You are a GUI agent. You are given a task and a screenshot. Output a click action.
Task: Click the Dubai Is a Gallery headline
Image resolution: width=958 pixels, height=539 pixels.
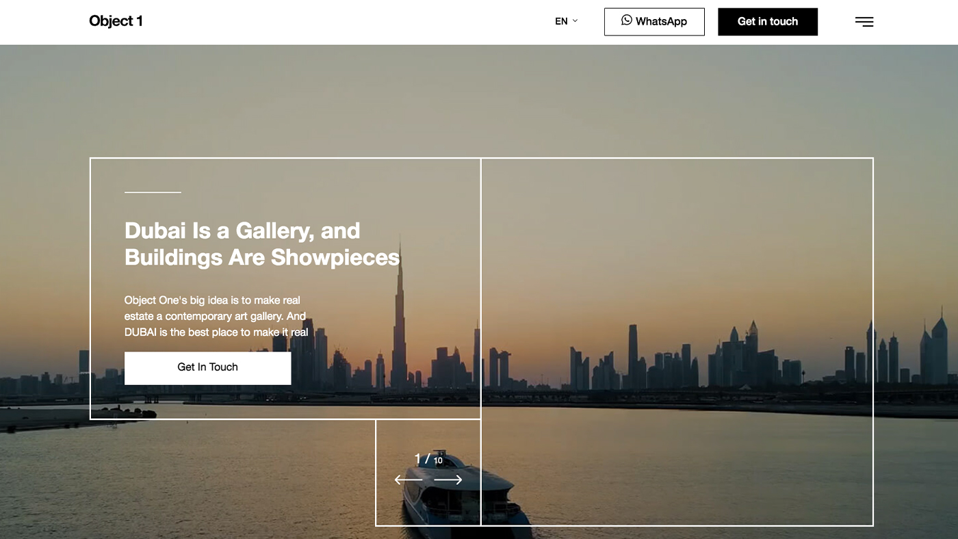(262, 244)
